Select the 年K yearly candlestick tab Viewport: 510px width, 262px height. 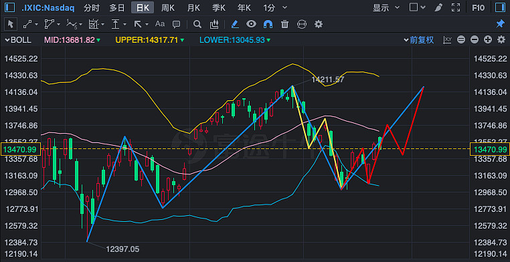(x=244, y=8)
